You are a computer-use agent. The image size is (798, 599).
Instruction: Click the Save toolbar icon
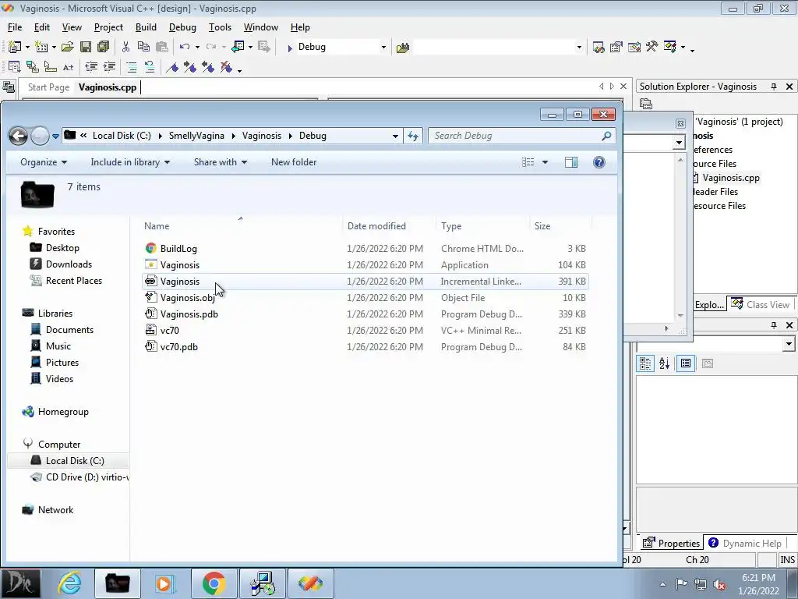(x=86, y=47)
